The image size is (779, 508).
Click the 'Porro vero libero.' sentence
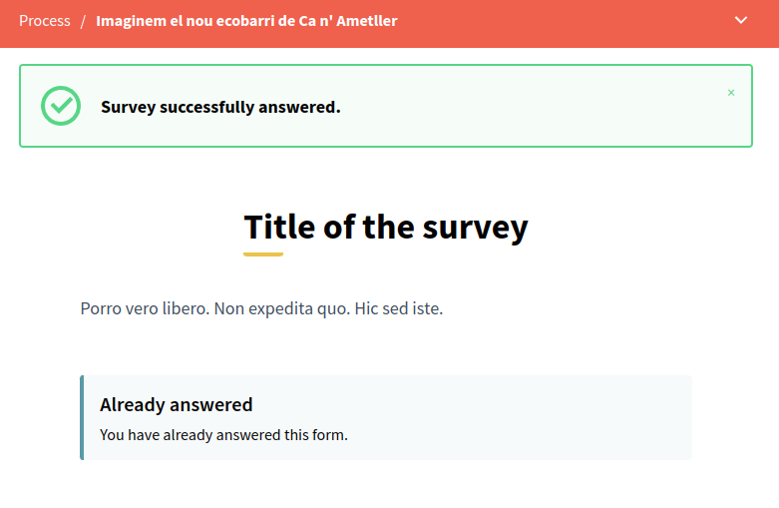145,308
